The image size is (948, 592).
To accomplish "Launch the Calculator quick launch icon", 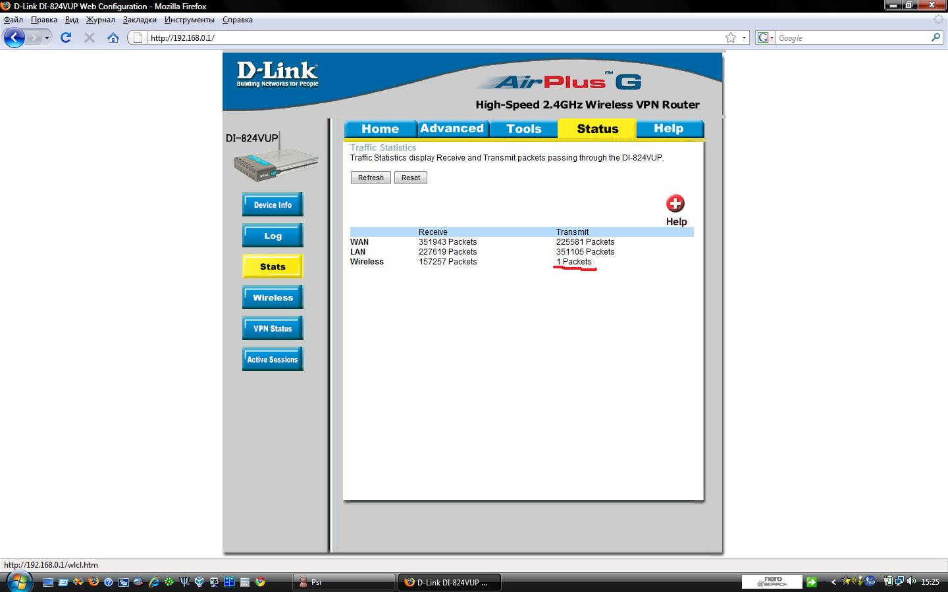I will [245, 582].
